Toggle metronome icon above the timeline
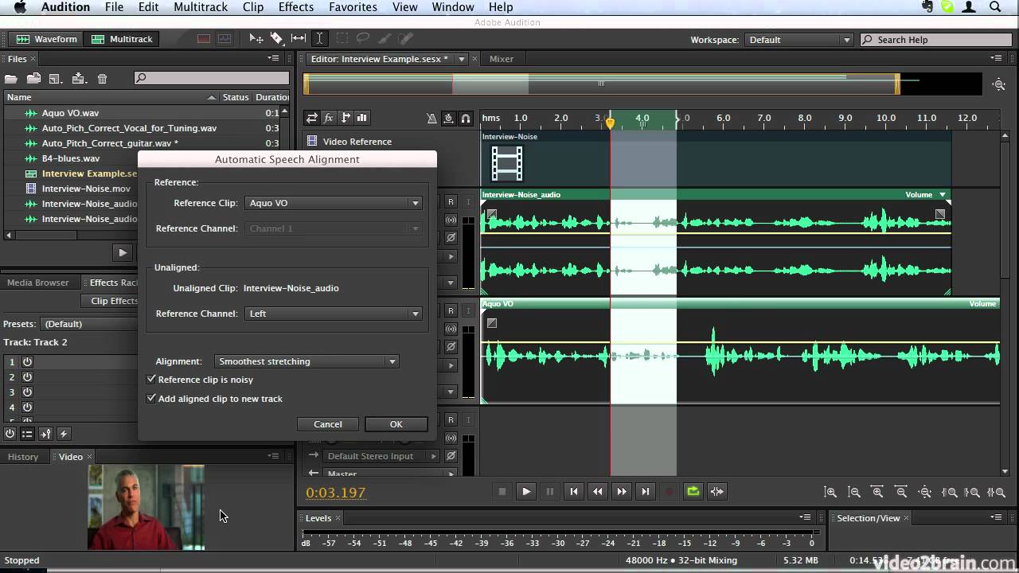 [x=431, y=118]
